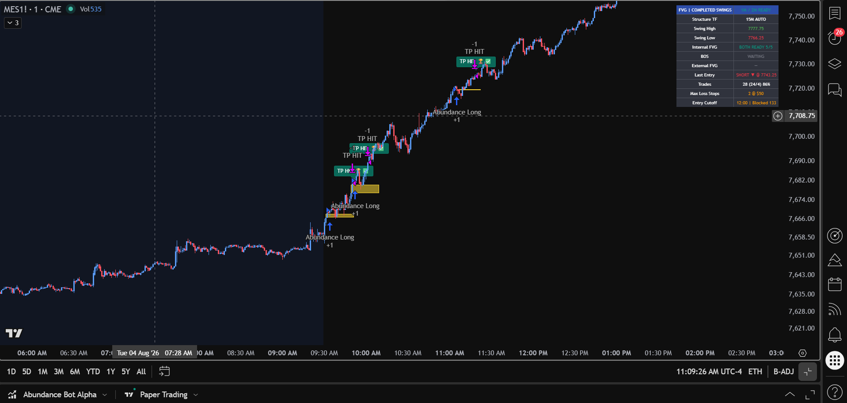Select the 5Y time range
Viewport: 847px width, 403px height.
pyautogui.click(x=126, y=372)
